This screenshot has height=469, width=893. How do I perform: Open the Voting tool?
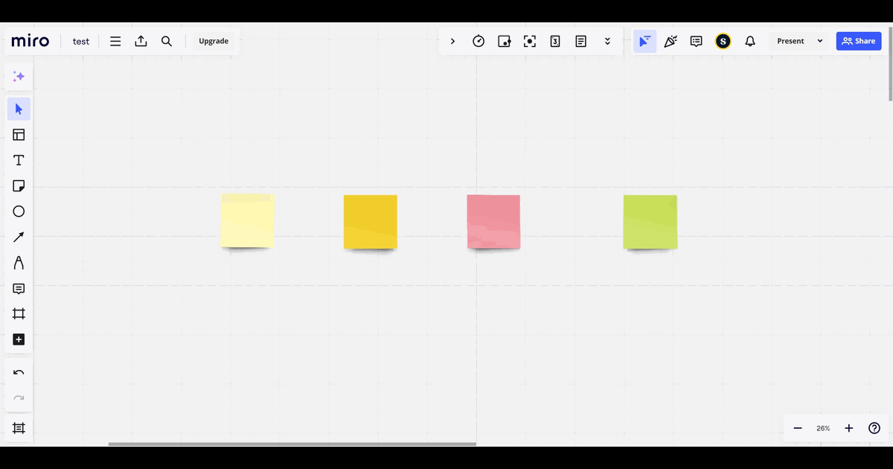(x=505, y=42)
